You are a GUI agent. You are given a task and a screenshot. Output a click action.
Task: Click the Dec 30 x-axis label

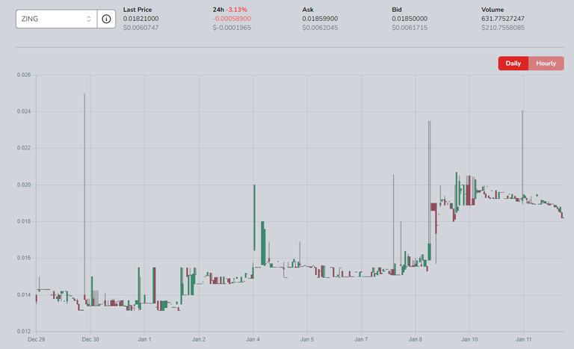pos(90,339)
